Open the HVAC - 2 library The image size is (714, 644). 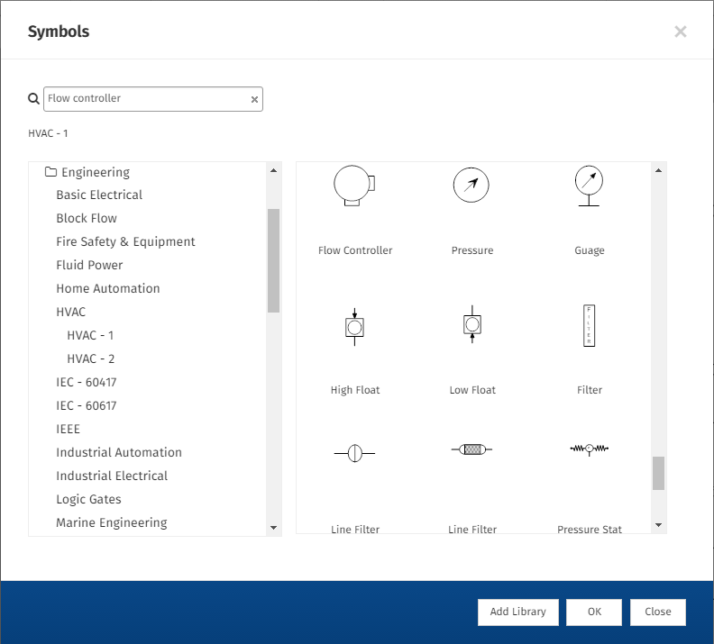[91, 358]
